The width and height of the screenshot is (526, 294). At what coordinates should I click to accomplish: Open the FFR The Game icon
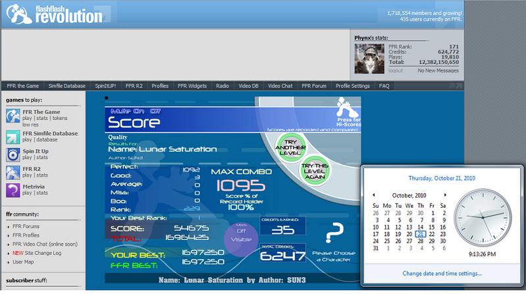click(x=13, y=116)
